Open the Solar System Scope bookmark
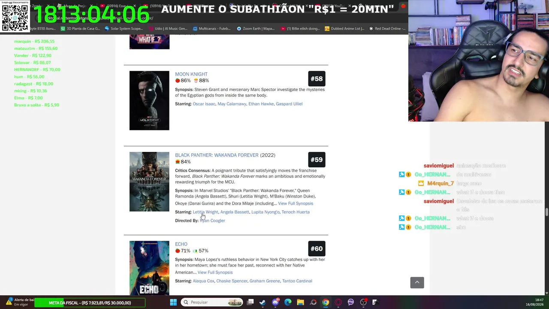The height and width of the screenshot is (309, 549). coord(124,29)
